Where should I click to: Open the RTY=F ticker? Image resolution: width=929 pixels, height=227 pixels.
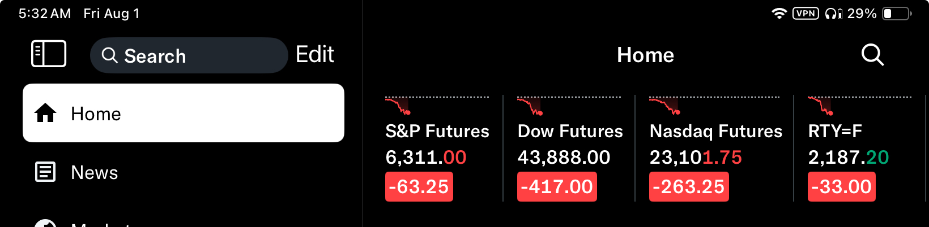click(835, 132)
